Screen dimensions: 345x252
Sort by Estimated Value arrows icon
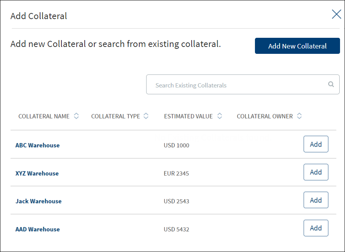[x=219, y=116]
